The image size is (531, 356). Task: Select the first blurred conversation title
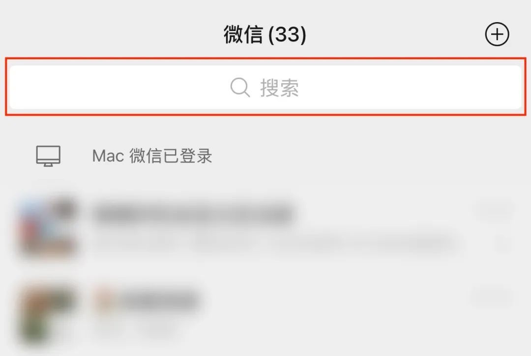(193, 213)
